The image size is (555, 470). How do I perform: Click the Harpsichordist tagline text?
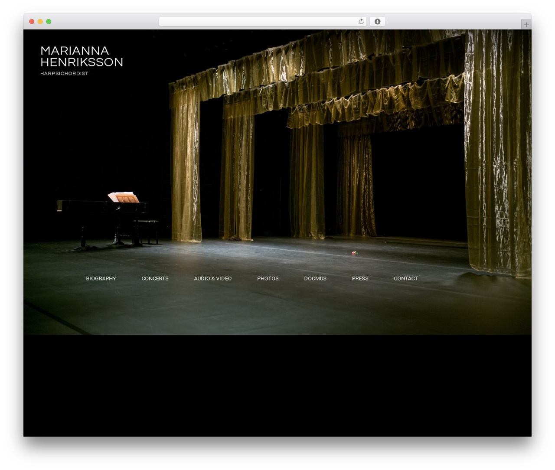click(64, 73)
